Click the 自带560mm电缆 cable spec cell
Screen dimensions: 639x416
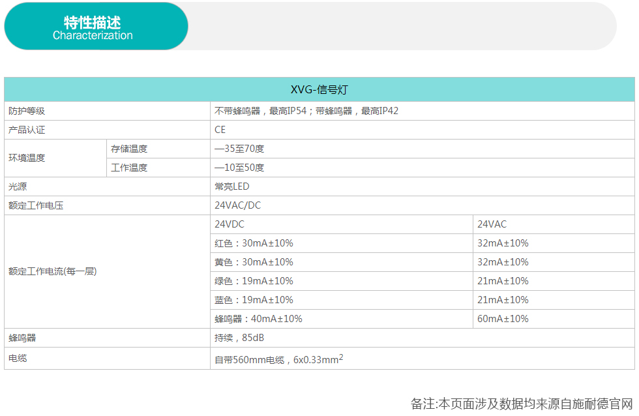point(278,359)
